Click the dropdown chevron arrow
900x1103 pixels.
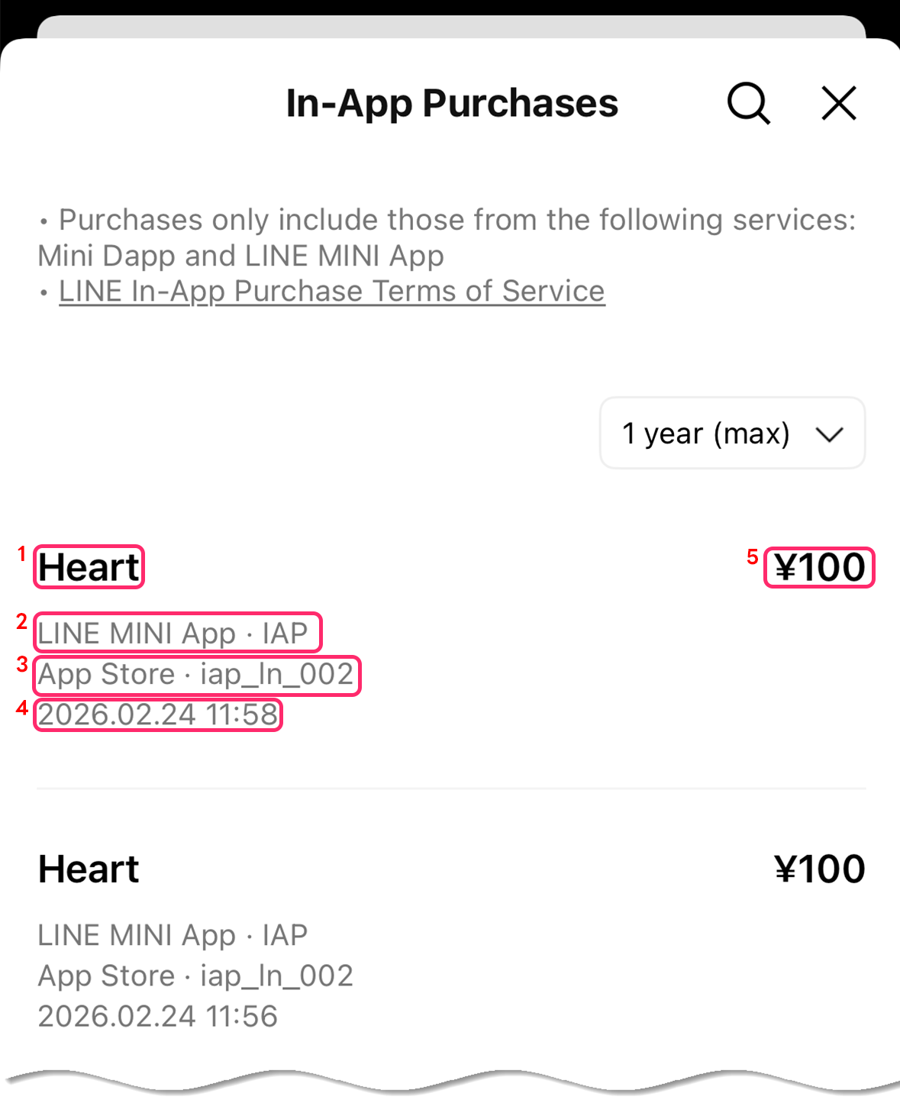[x=829, y=434]
